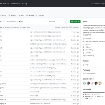Switch to the Actions tab
105x105 pixels.
pos(3,15)
